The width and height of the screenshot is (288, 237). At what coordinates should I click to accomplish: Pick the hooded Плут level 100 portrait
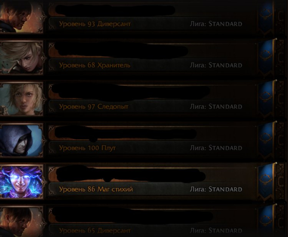click(21, 140)
